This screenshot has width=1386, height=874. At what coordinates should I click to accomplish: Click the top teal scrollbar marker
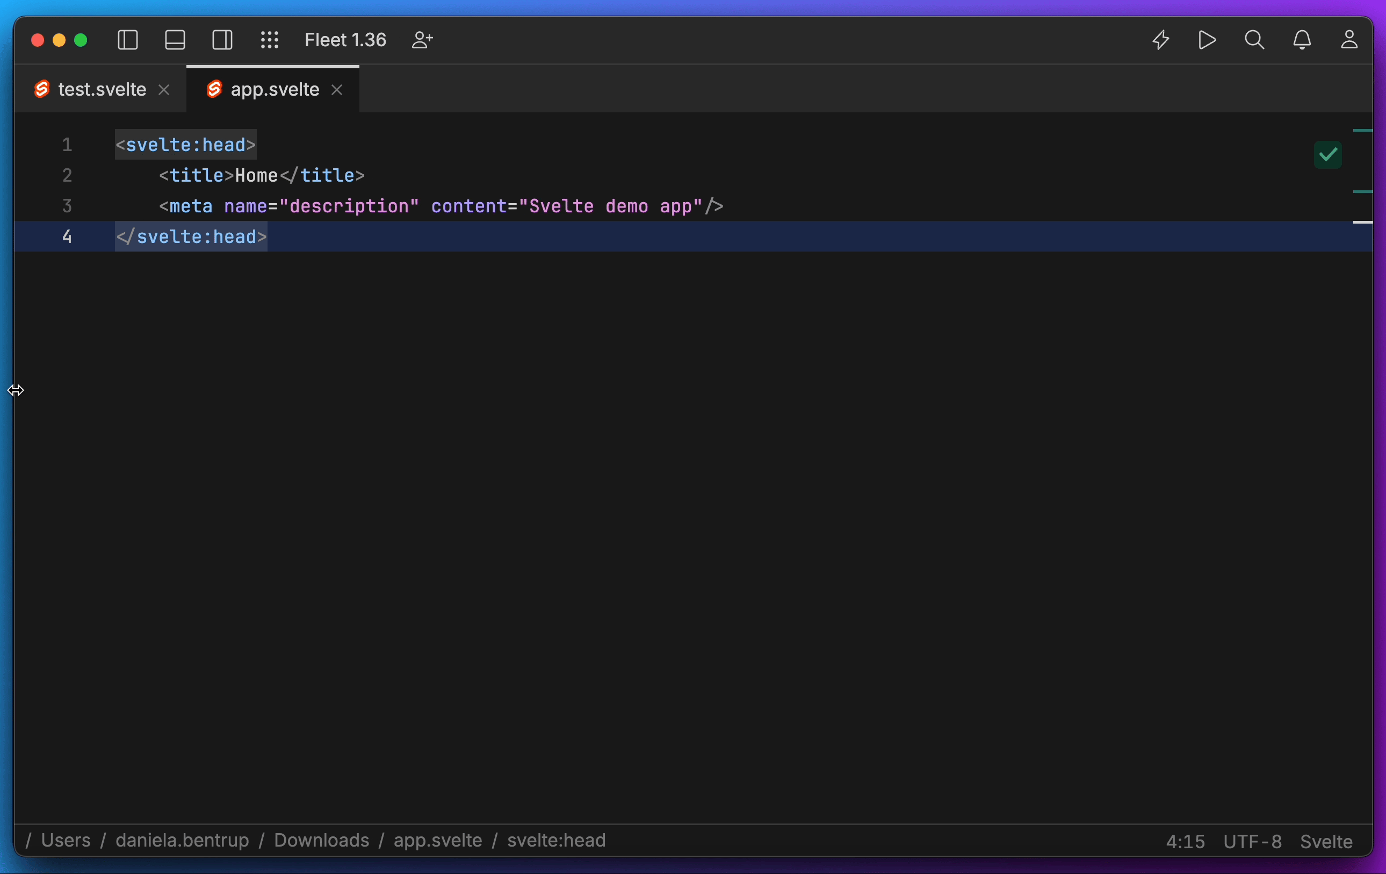pos(1363,131)
